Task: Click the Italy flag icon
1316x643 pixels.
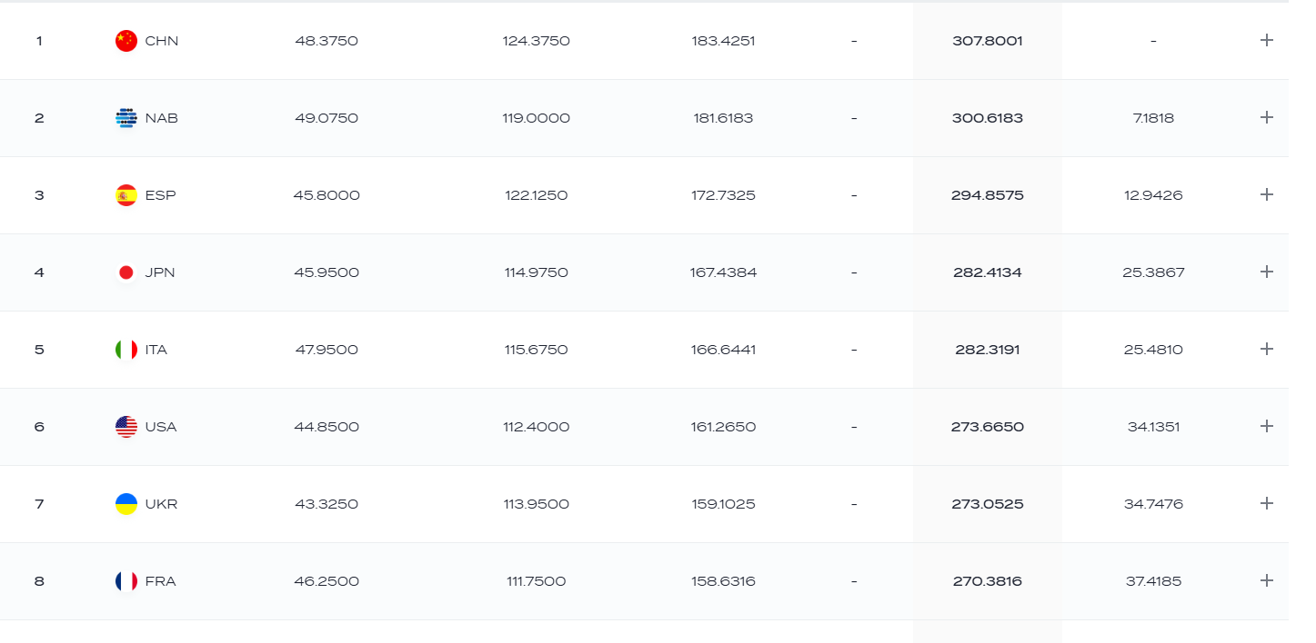Action: pyautogui.click(x=126, y=350)
